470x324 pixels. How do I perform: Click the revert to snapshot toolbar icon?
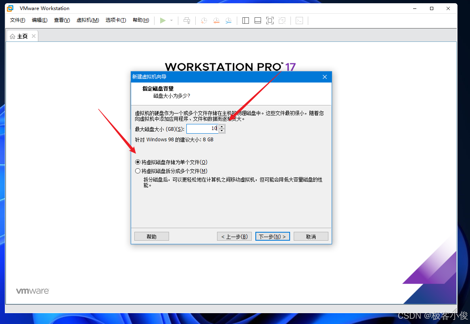coord(216,21)
